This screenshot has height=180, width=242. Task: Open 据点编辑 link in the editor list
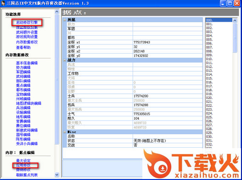click(23, 85)
